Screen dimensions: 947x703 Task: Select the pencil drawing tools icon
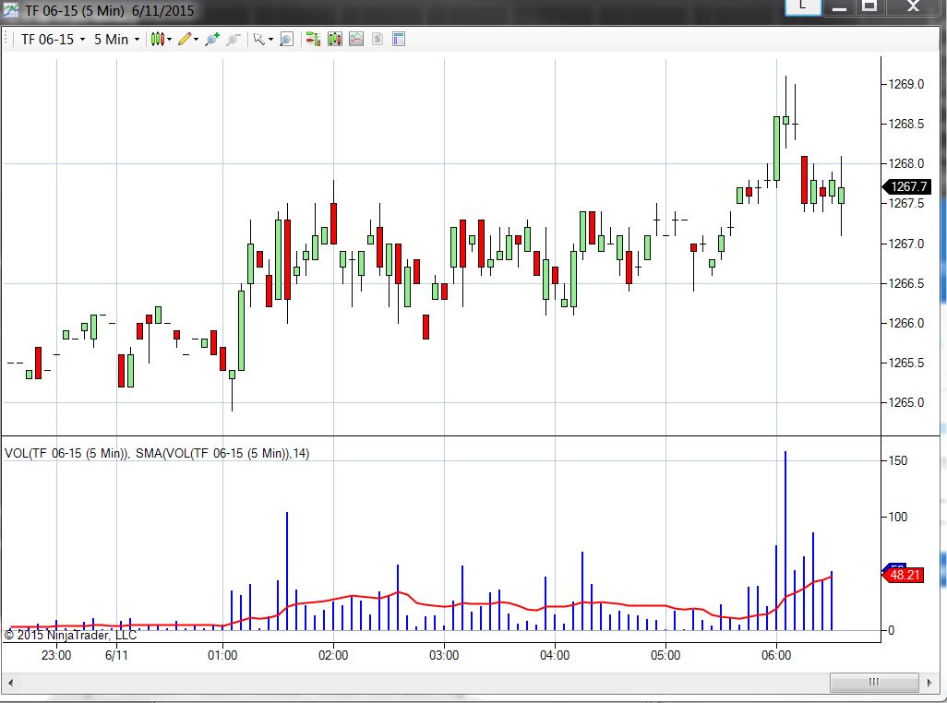click(185, 40)
